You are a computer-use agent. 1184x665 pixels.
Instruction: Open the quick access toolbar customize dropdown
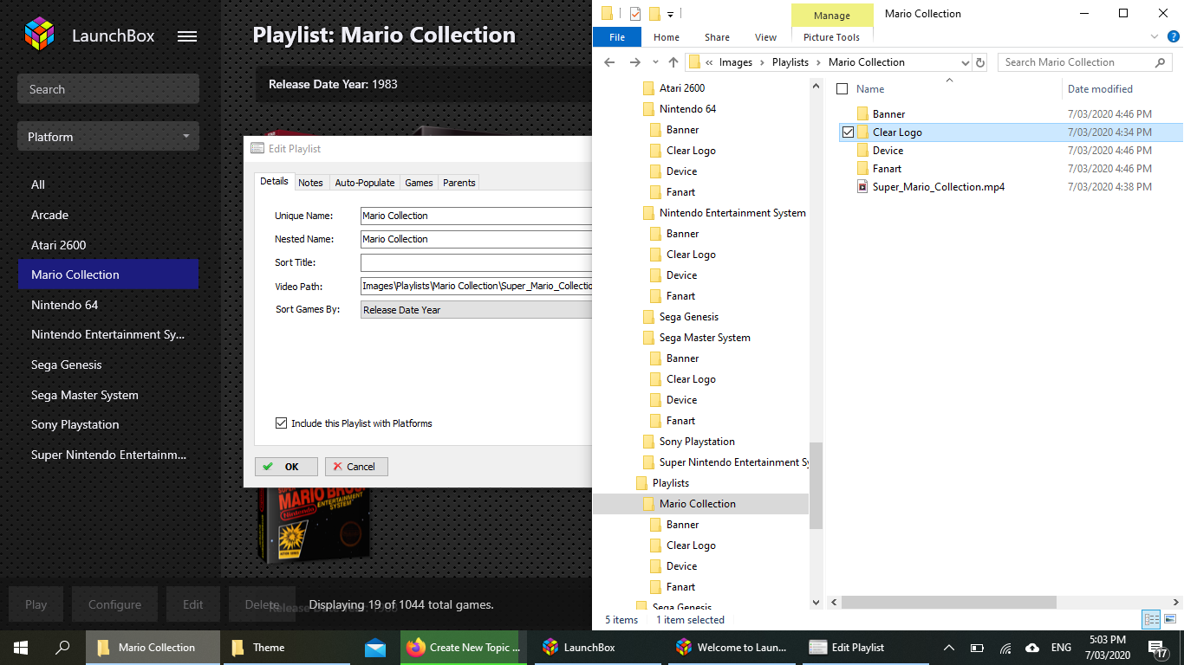pyautogui.click(x=671, y=14)
